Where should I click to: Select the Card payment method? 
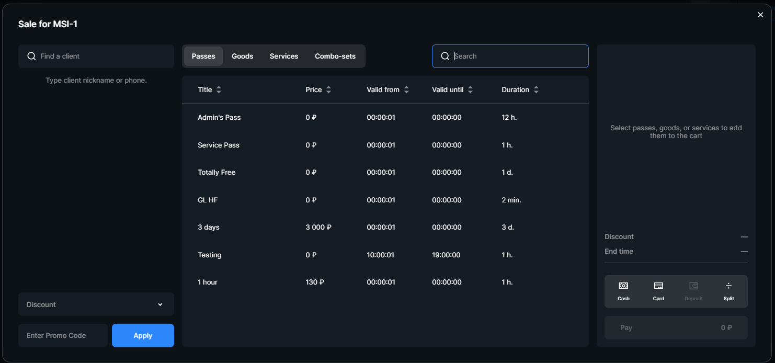(658, 291)
